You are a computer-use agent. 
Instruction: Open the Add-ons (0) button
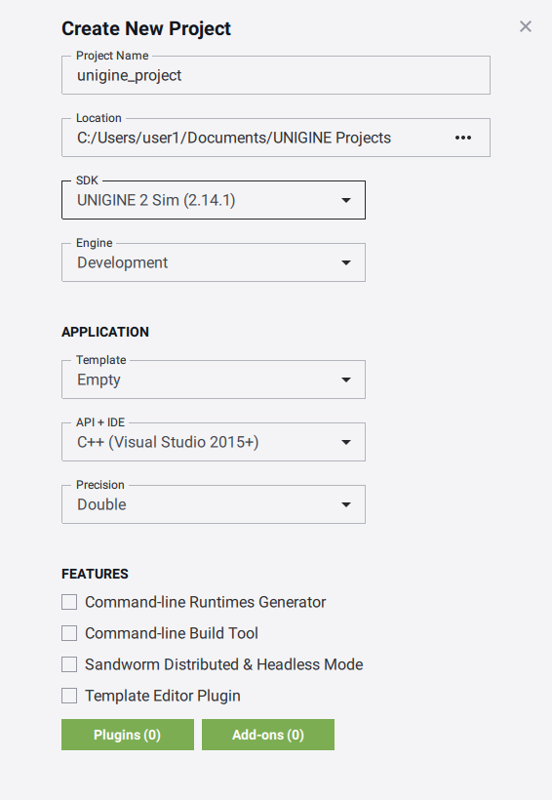coord(268,735)
